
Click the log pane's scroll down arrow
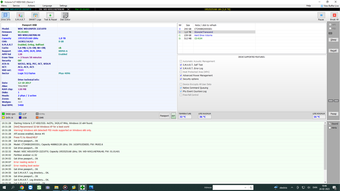(325, 182)
